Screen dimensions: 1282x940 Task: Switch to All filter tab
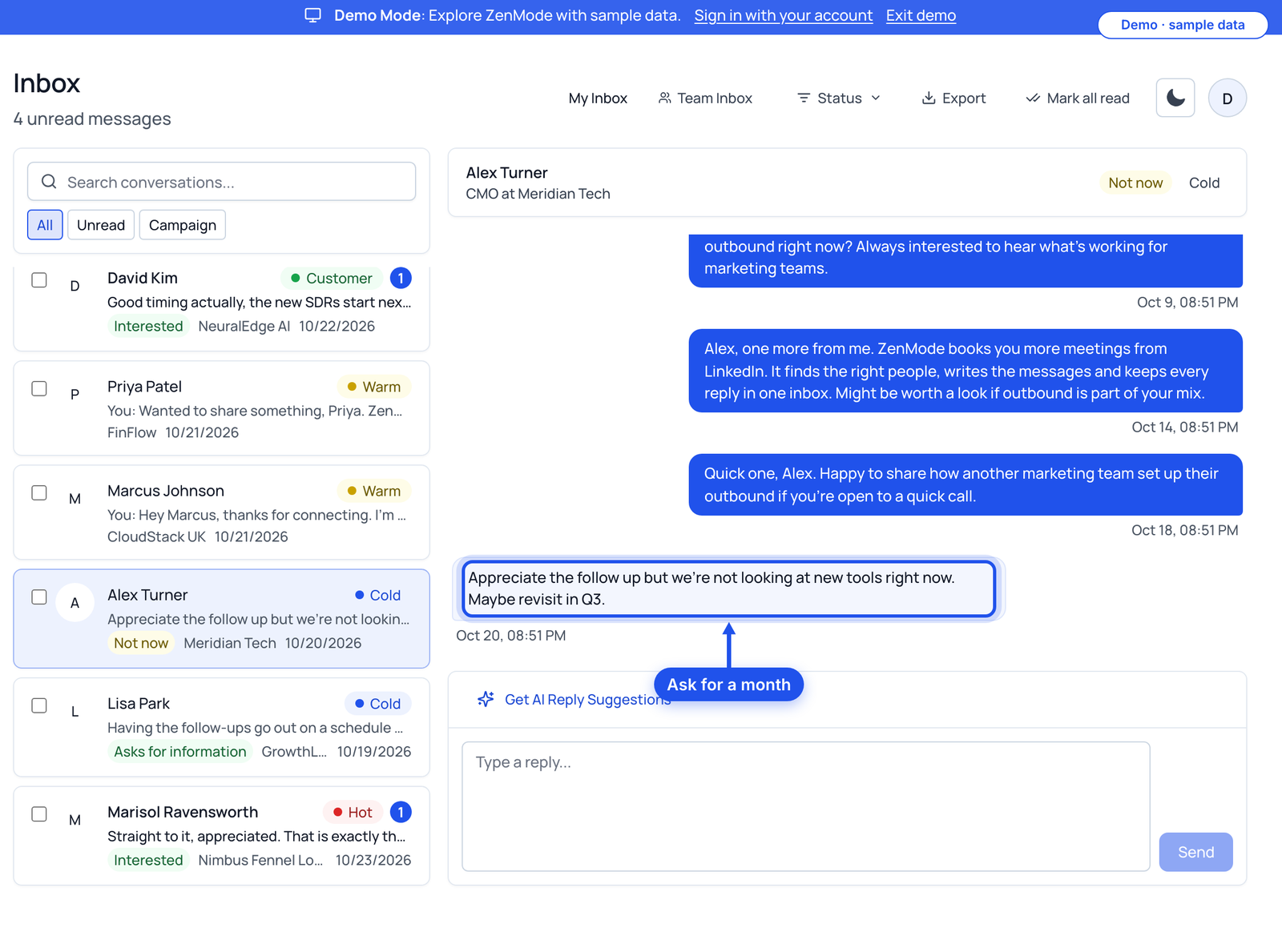tap(45, 225)
